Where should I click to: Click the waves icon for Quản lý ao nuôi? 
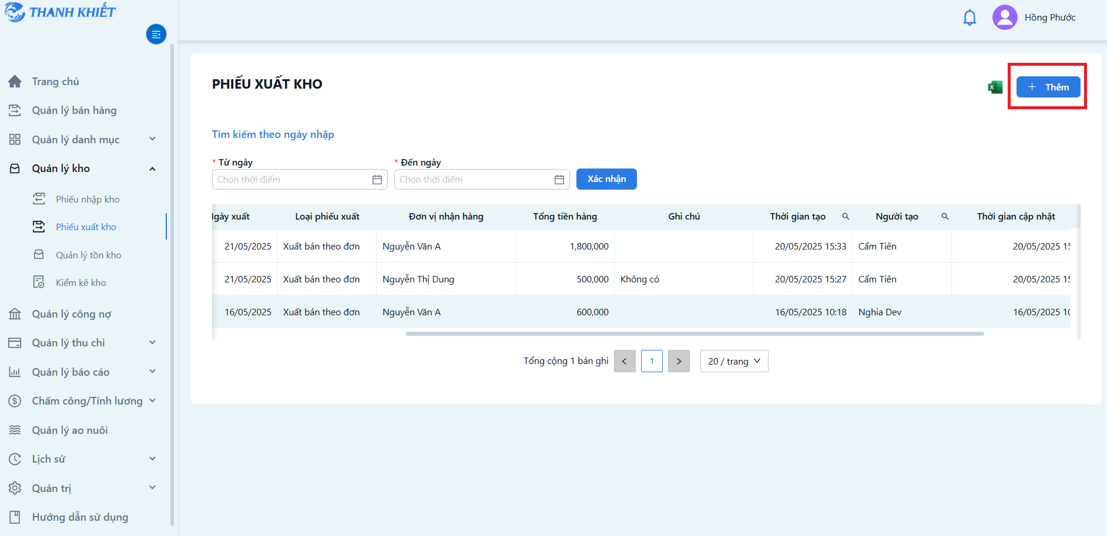pyautogui.click(x=15, y=430)
